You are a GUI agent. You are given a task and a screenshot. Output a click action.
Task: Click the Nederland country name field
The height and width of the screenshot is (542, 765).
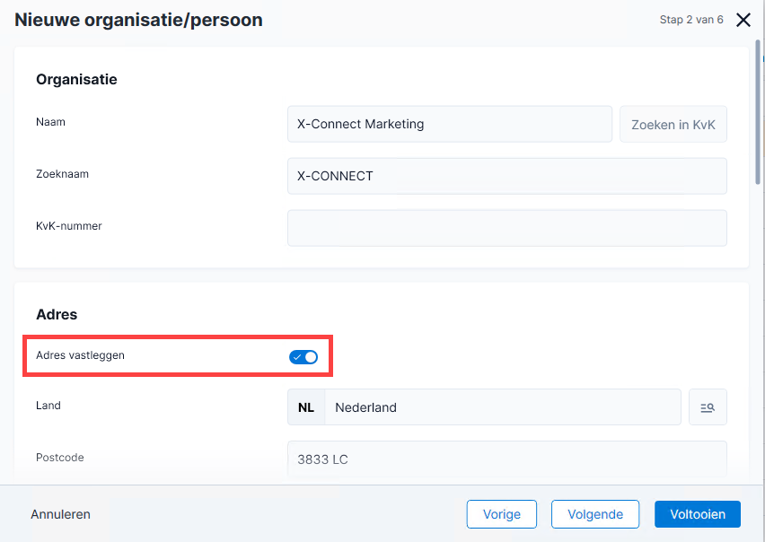[x=503, y=407]
